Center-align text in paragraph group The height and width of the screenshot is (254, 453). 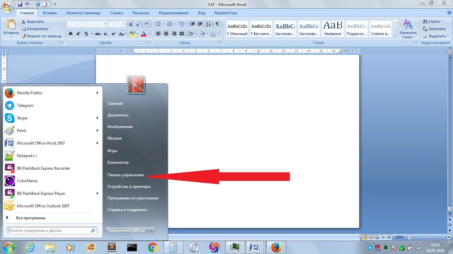(166, 34)
